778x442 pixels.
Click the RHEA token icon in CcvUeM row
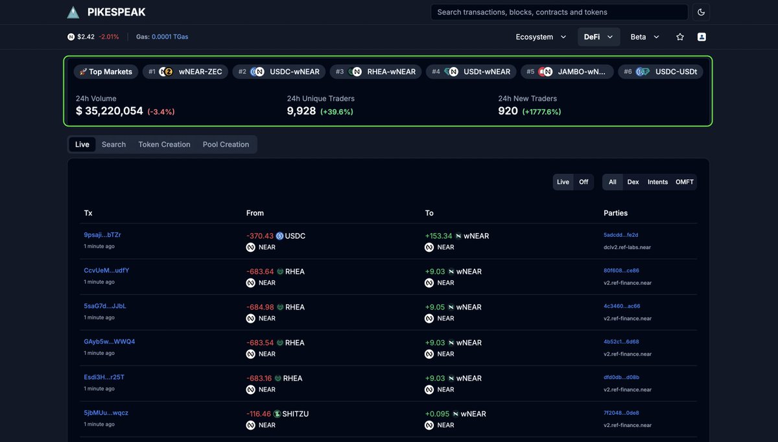[280, 272]
